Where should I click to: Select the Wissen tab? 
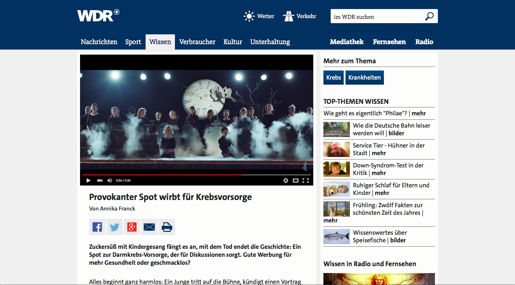[160, 42]
